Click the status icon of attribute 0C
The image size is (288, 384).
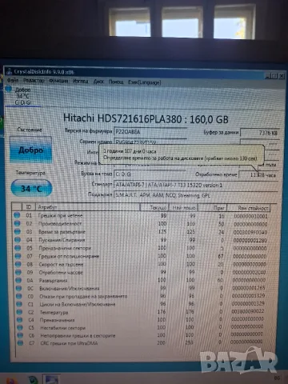coord(19,288)
